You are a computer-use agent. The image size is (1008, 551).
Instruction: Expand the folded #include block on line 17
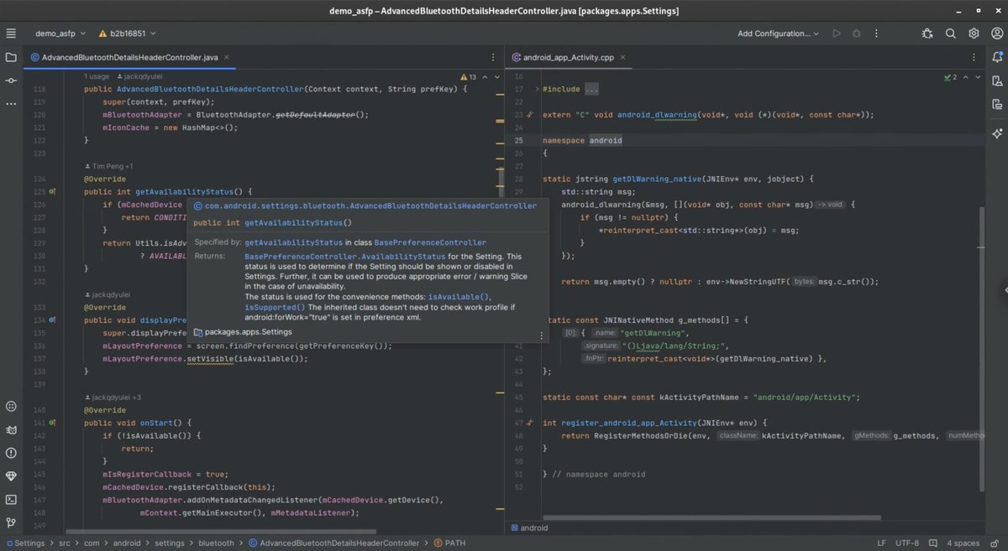[538, 89]
